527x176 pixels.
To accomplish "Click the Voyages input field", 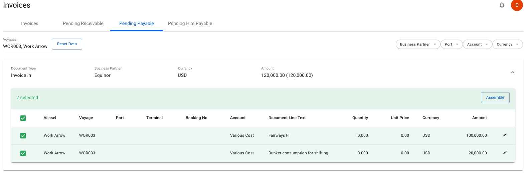I will pos(27,47).
